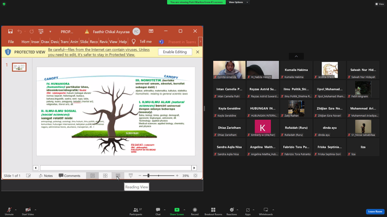
Task: Expand the ribbon overflow arrow at right
Action: pyautogui.click(x=200, y=42)
